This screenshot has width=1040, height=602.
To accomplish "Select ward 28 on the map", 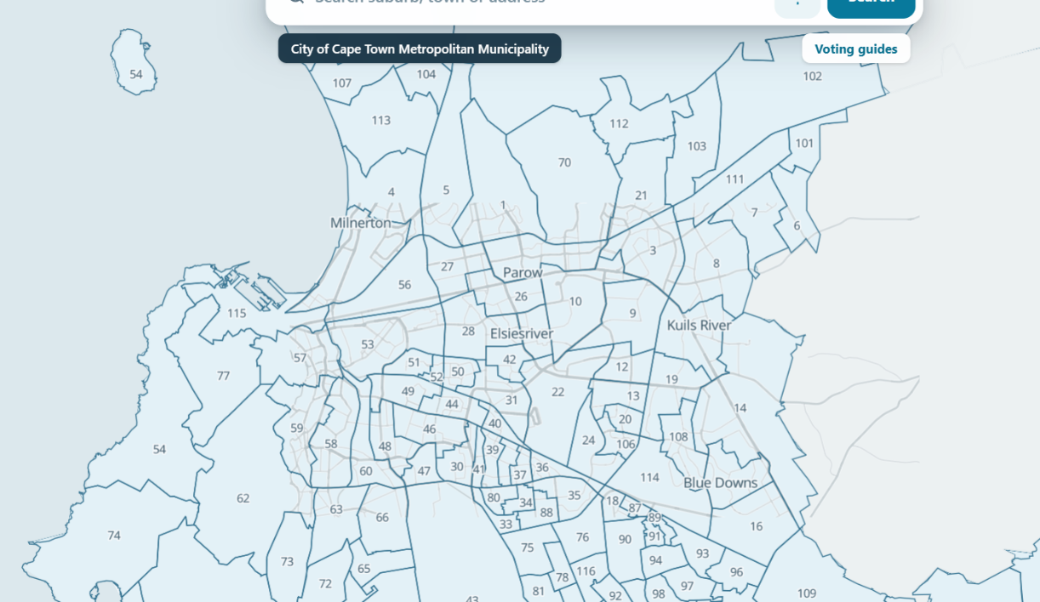I will pos(468,332).
